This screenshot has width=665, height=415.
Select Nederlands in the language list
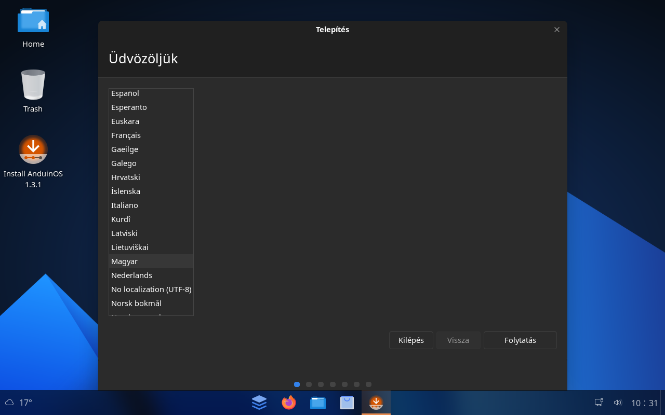pyautogui.click(x=151, y=275)
